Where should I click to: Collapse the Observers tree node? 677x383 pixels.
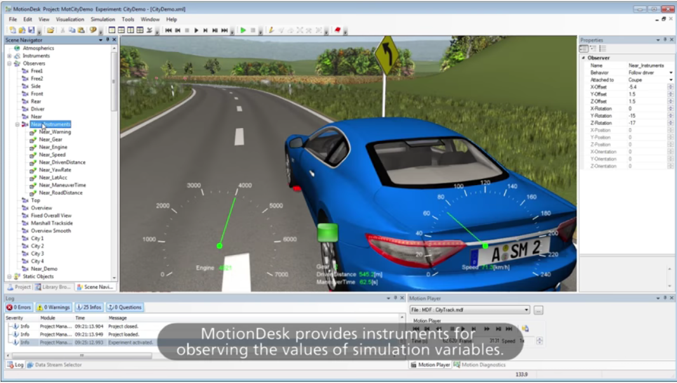9,63
